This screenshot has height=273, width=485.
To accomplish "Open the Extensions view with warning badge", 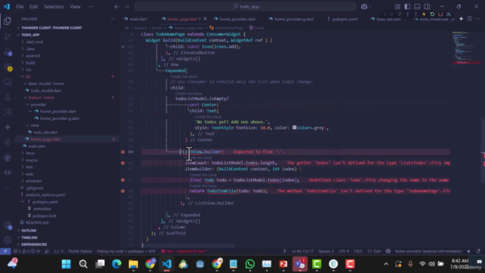I will (x=8, y=67).
